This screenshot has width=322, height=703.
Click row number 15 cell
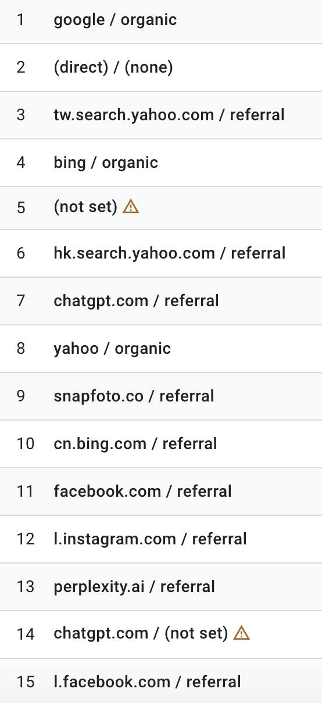26,682
